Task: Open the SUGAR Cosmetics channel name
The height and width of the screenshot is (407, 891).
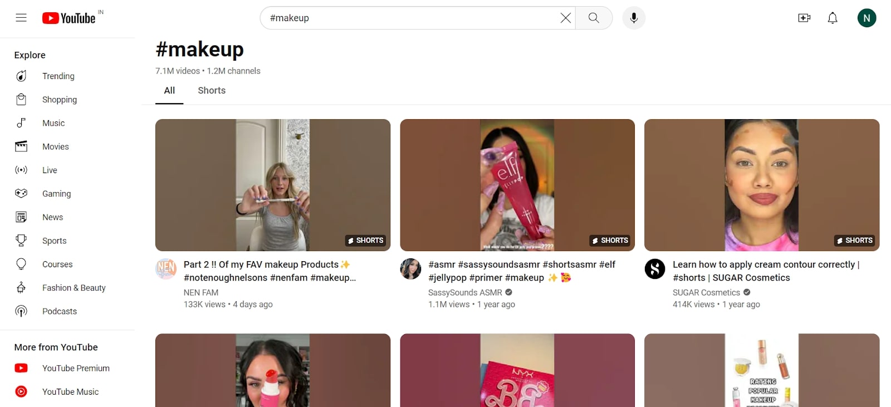Action: pyautogui.click(x=706, y=292)
